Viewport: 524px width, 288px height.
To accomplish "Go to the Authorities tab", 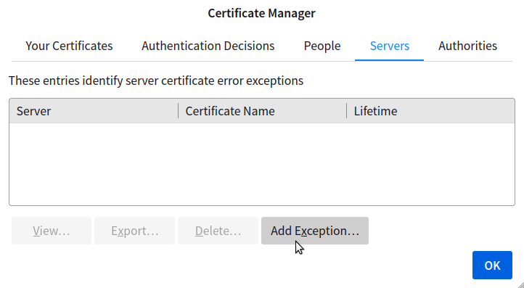I will [467, 46].
